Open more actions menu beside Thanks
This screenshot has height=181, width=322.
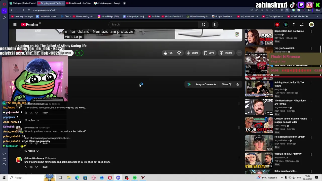point(239,53)
